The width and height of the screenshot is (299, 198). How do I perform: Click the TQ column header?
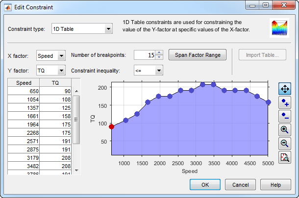click(55, 83)
